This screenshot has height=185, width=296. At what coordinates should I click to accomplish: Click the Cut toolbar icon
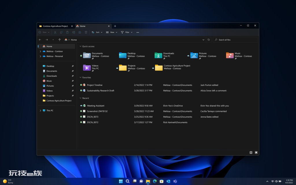tap(55, 32)
